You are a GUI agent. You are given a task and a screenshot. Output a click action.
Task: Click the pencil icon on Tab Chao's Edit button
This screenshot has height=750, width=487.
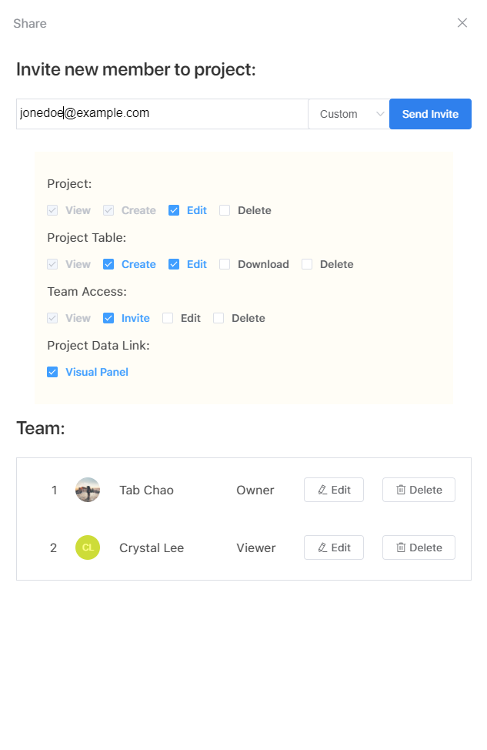(322, 489)
